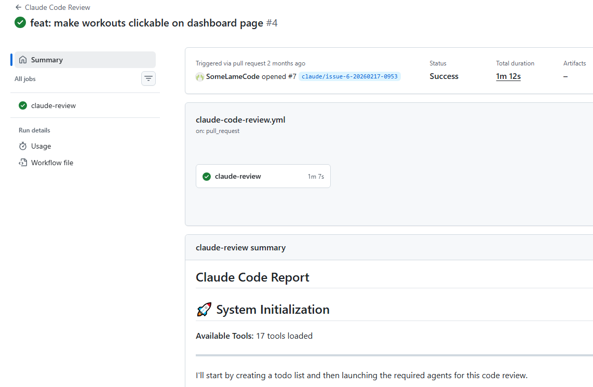593x387 pixels.
Task: Click the green check beside claude-review in sidebar
Action: click(22, 105)
